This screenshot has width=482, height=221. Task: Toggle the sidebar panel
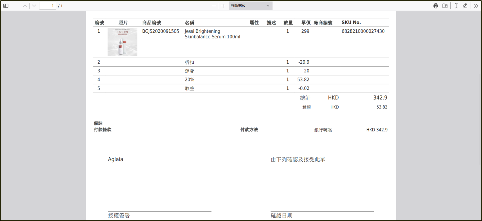coord(6,6)
